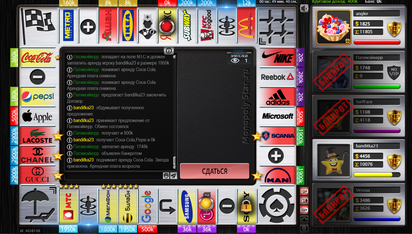Click the gift icon on angler's avatar
This screenshot has height=234, width=412.
point(348,41)
